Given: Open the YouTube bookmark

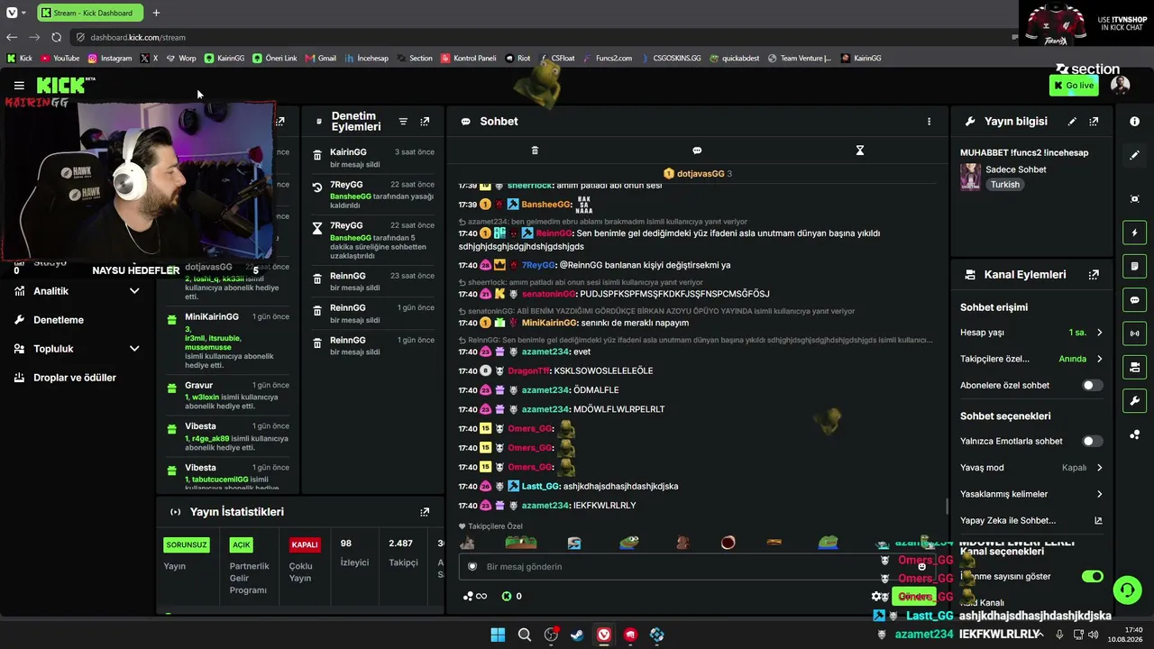Looking at the screenshot, I should pos(60,58).
